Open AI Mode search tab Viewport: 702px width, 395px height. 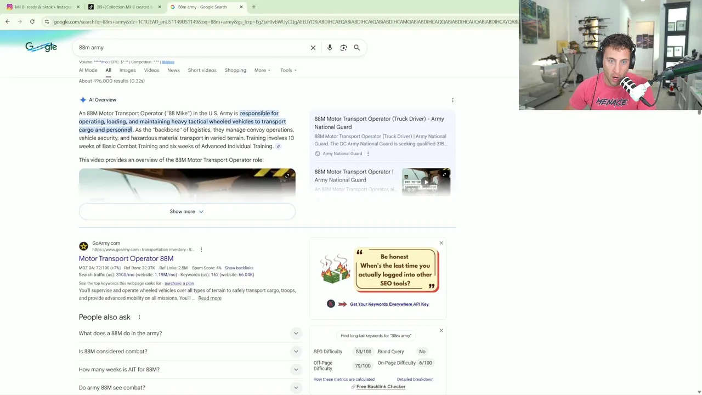(x=88, y=70)
